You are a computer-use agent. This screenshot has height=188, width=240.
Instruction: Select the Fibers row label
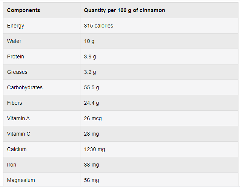tap(14, 103)
